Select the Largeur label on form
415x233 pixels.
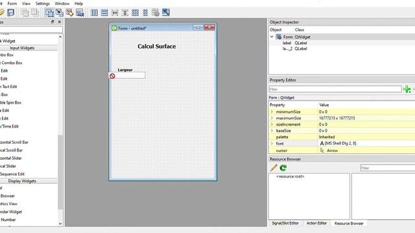pos(125,70)
